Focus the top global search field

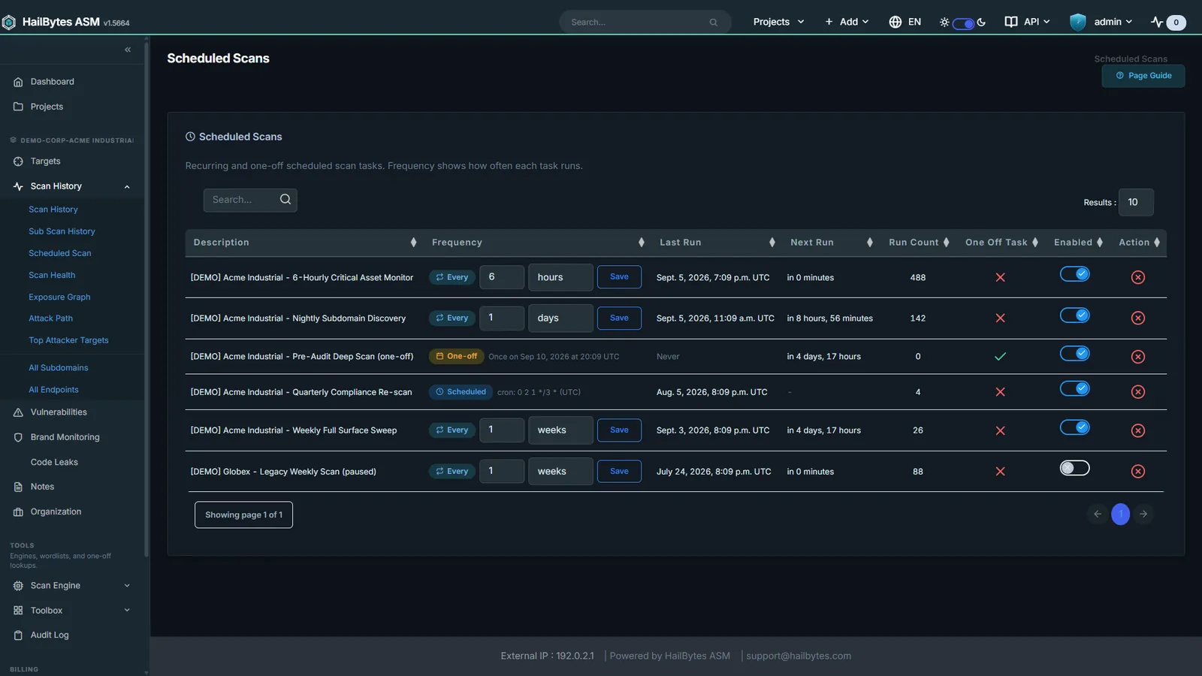[x=645, y=22]
